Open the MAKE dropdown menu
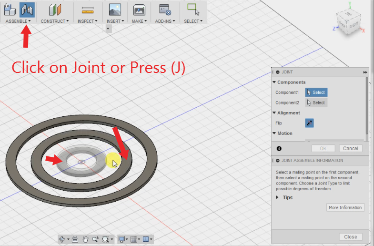 coord(139,21)
